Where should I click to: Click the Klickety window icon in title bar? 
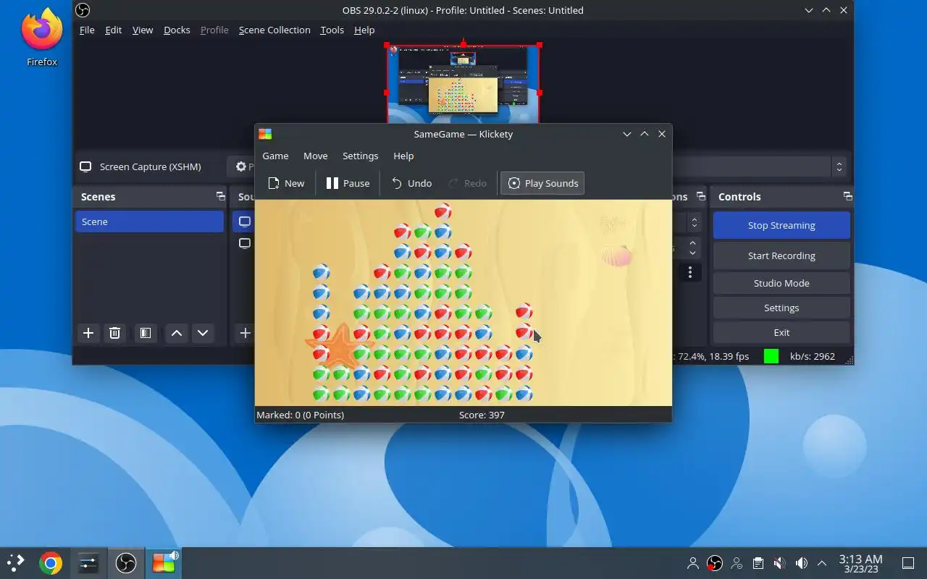click(x=265, y=134)
